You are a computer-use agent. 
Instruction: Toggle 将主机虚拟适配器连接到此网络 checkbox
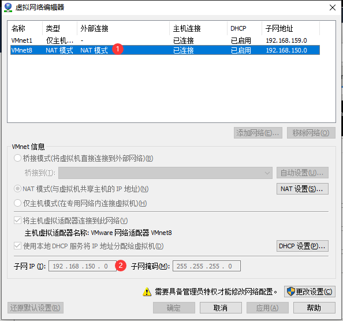(17, 221)
